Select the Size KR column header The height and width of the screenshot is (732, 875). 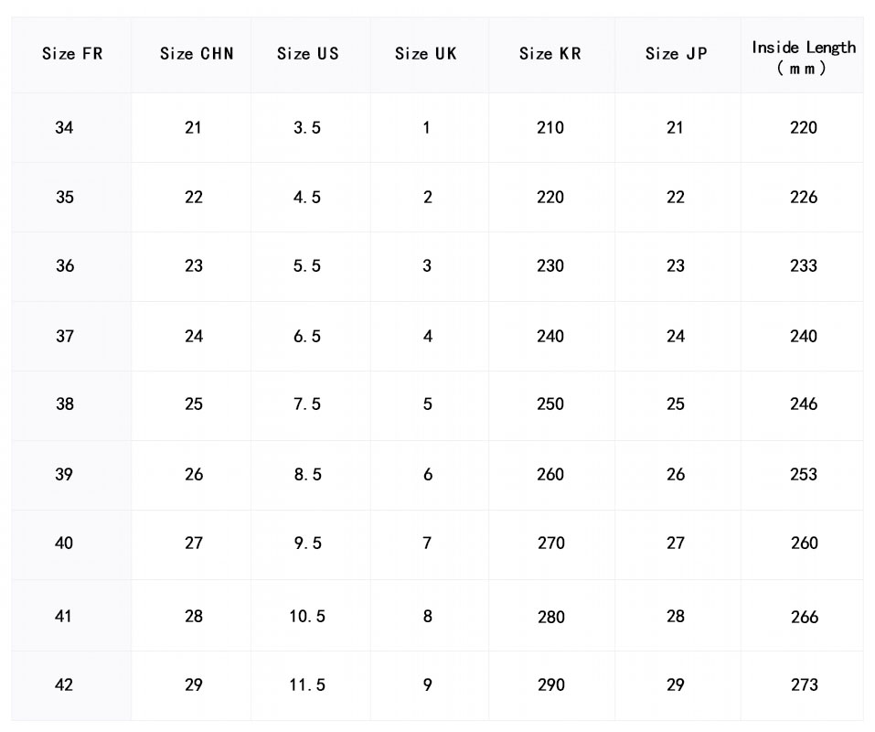(x=550, y=54)
